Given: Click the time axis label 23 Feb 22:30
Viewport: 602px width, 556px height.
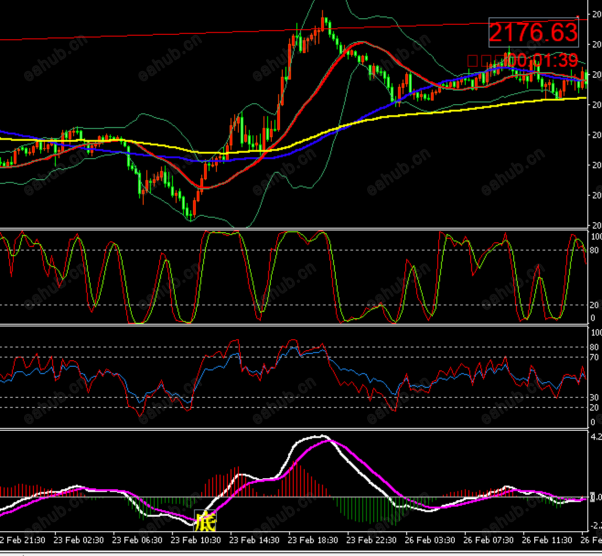Looking at the screenshot, I should 371,540.
